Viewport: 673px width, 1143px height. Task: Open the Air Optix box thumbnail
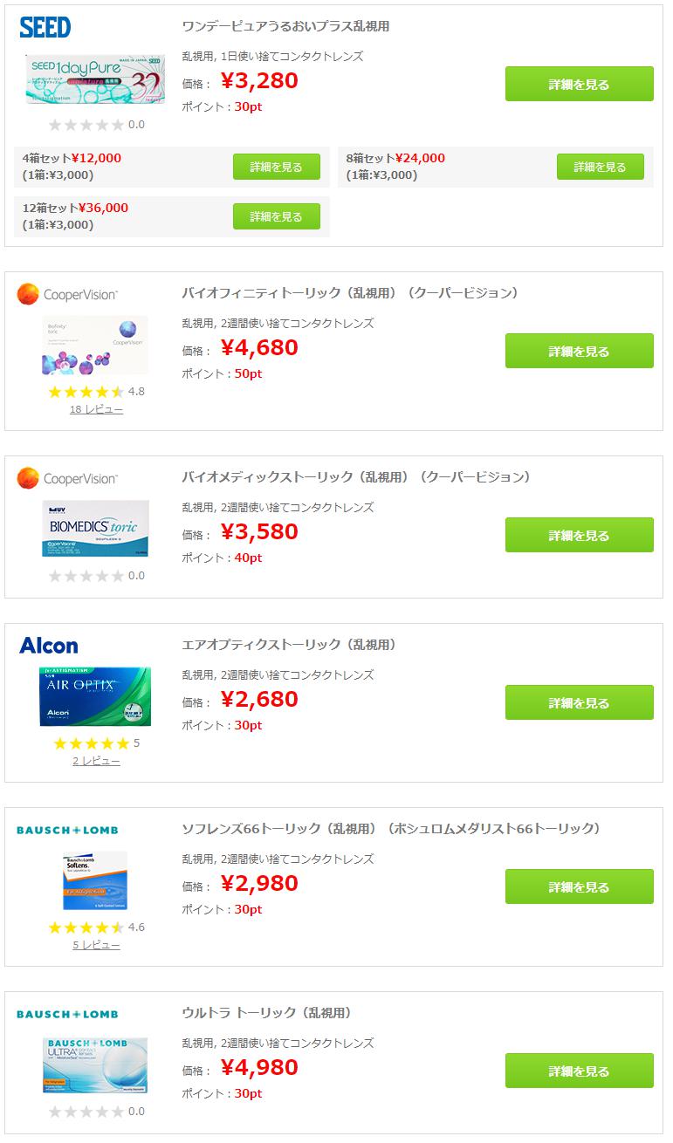pos(95,696)
